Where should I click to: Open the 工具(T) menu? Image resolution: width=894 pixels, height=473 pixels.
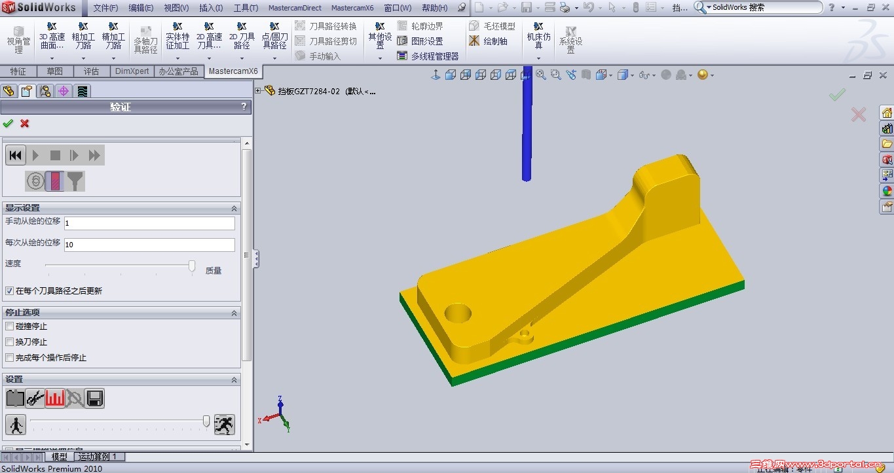click(x=246, y=8)
